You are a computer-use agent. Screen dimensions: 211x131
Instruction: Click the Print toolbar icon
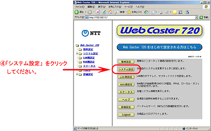[160, 12]
